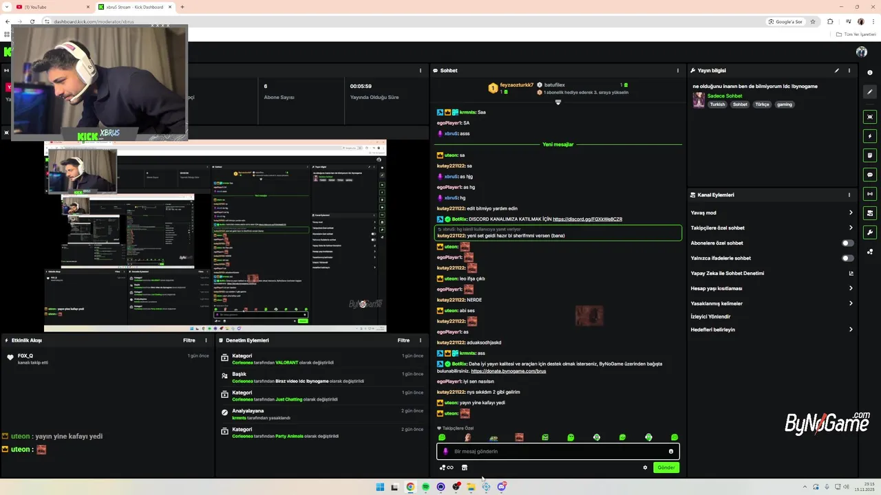
Task: Toggle the note widget icon in sidebar
Action: pyautogui.click(x=870, y=155)
